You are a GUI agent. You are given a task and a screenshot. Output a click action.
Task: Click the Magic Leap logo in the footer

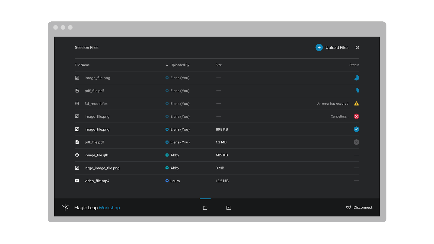coord(65,207)
